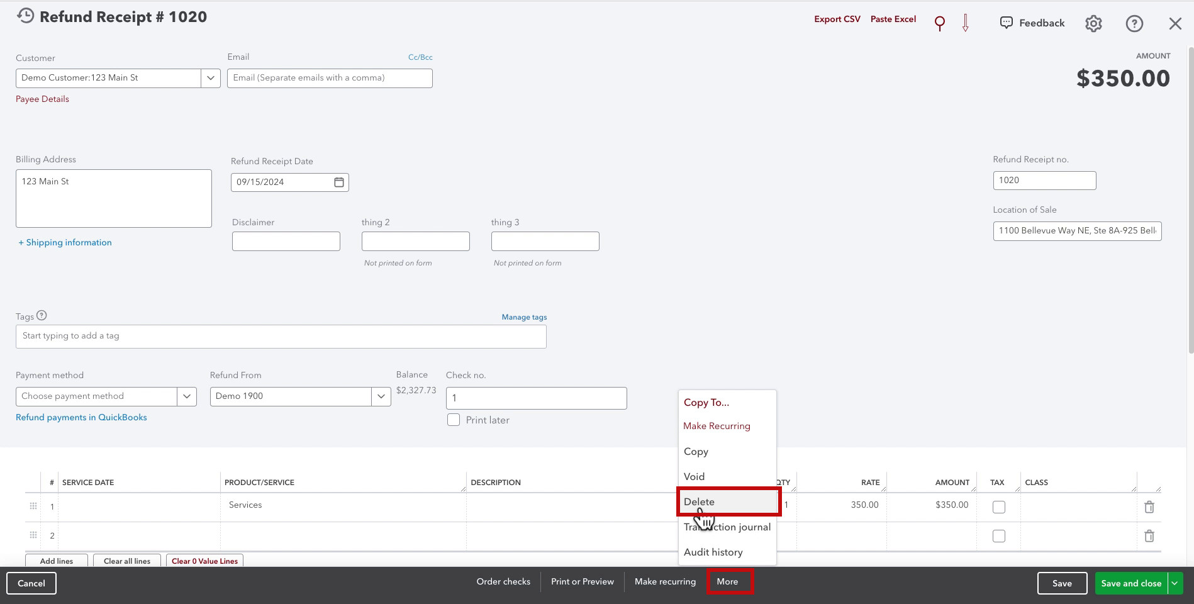Open Audit history from the More menu
1194x604 pixels.
point(713,552)
